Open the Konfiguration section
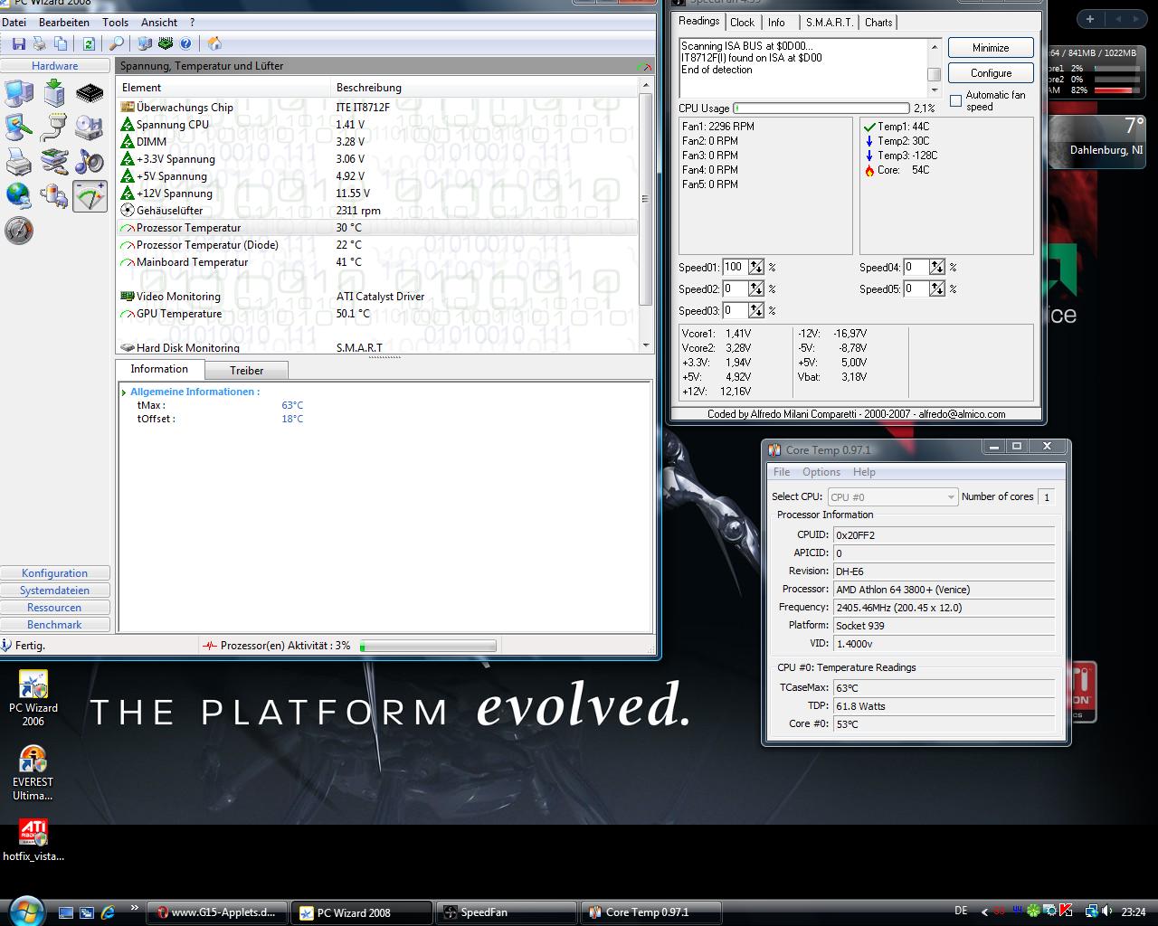Screen dimensions: 1158x926 pos(54,573)
